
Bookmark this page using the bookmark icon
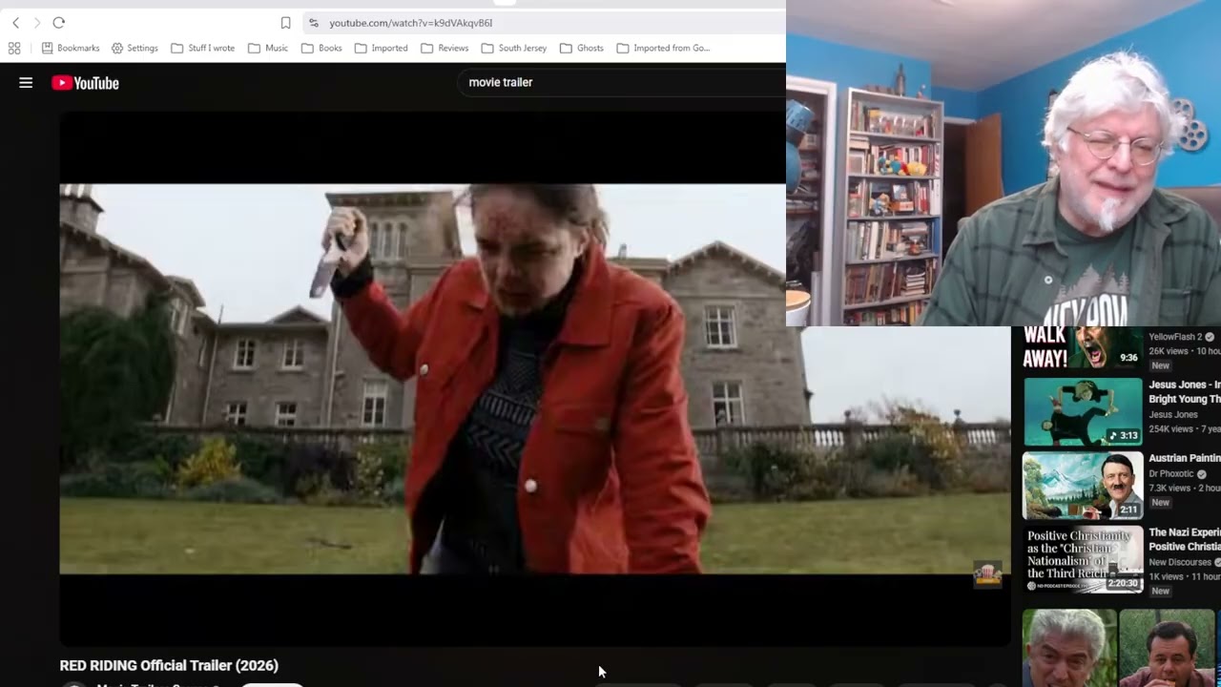[285, 23]
